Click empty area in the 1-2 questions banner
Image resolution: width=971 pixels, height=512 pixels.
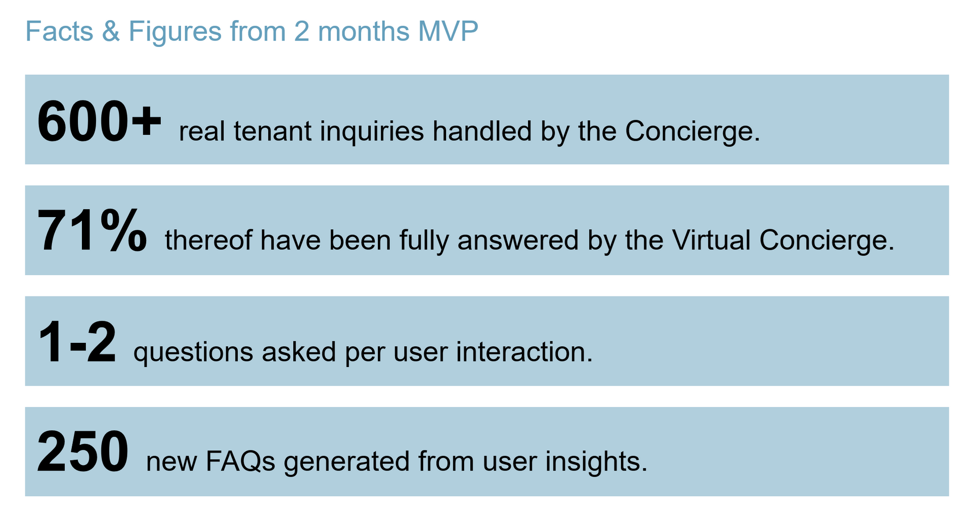coord(769,341)
